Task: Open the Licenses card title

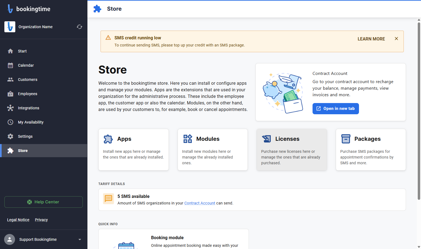Action: [287, 139]
